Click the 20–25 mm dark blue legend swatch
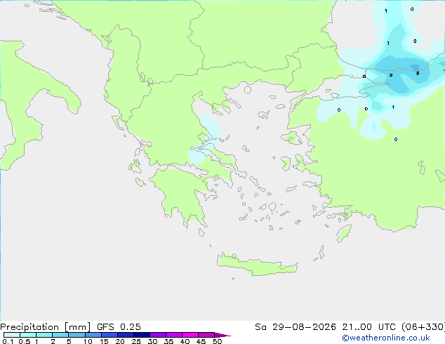The height and width of the screenshot is (344, 445). 126,335
